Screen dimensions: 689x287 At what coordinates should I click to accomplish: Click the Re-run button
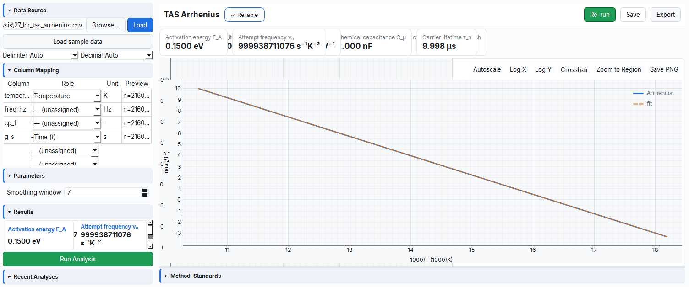coord(600,15)
